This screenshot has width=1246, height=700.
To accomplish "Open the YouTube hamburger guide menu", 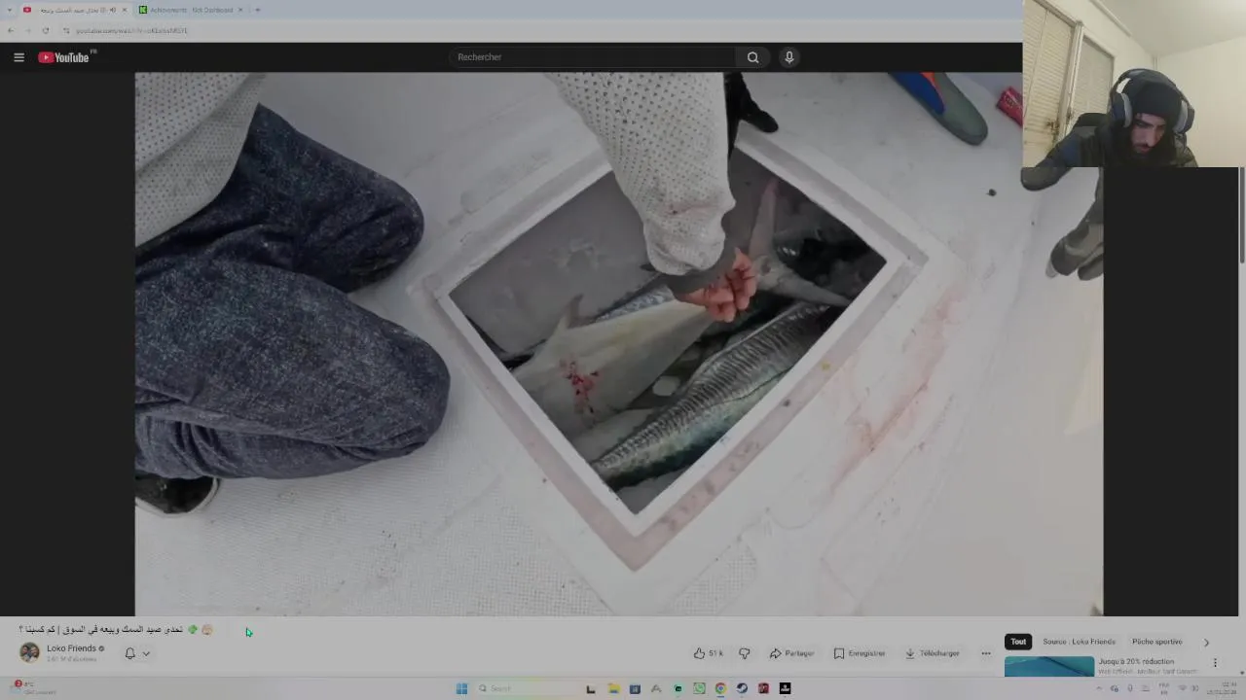I will (x=18, y=57).
